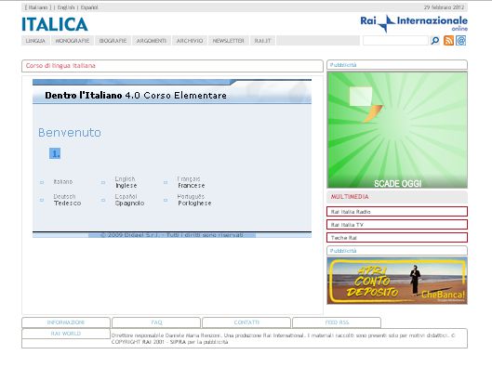Select the English Inglese language bullet
Screen dimensions: 492x368
click(x=103, y=182)
